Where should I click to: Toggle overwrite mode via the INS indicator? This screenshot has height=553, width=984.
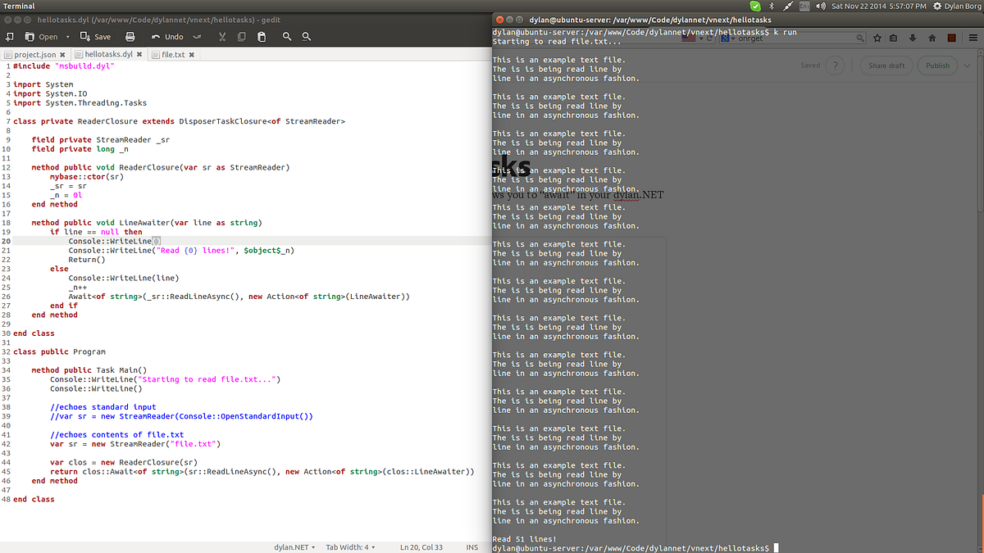(x=471, y=546)
